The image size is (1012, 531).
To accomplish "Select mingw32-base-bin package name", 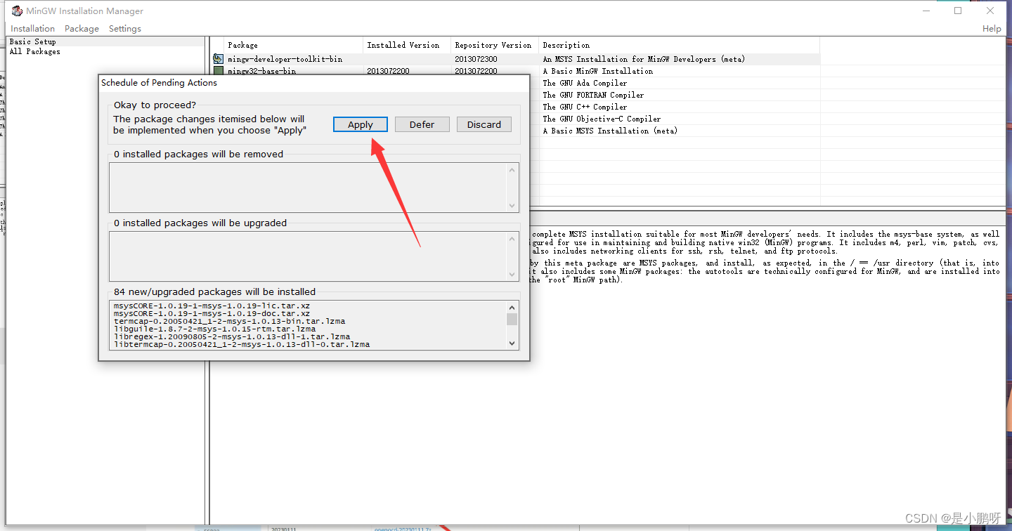I will [261, 71].
